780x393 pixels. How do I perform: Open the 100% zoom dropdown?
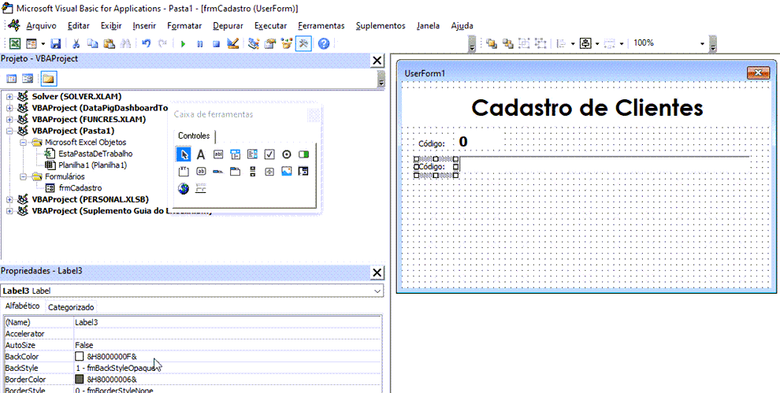[703, 44]
